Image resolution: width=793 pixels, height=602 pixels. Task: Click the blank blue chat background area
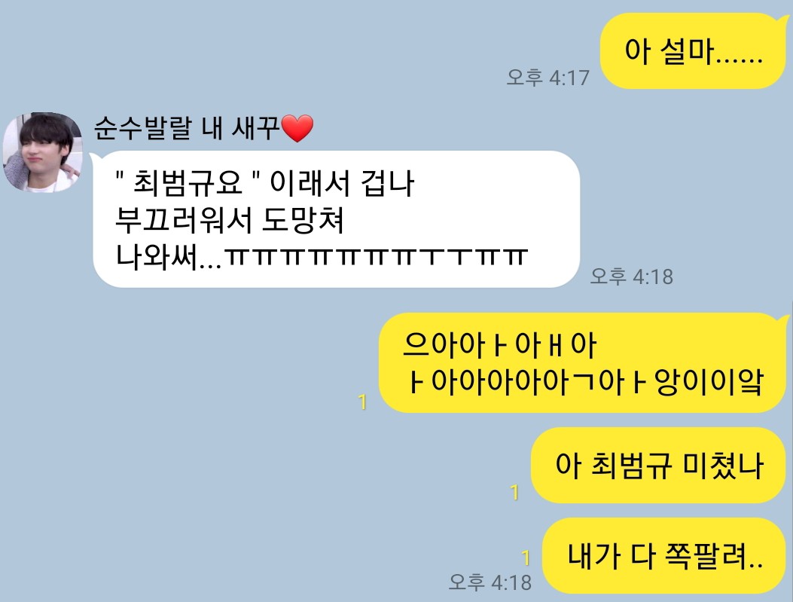pyautogui.click(x=187, y=430)
